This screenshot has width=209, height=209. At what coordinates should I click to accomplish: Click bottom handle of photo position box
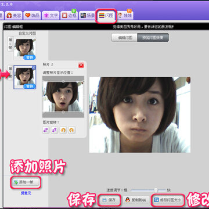click(63, 112)
